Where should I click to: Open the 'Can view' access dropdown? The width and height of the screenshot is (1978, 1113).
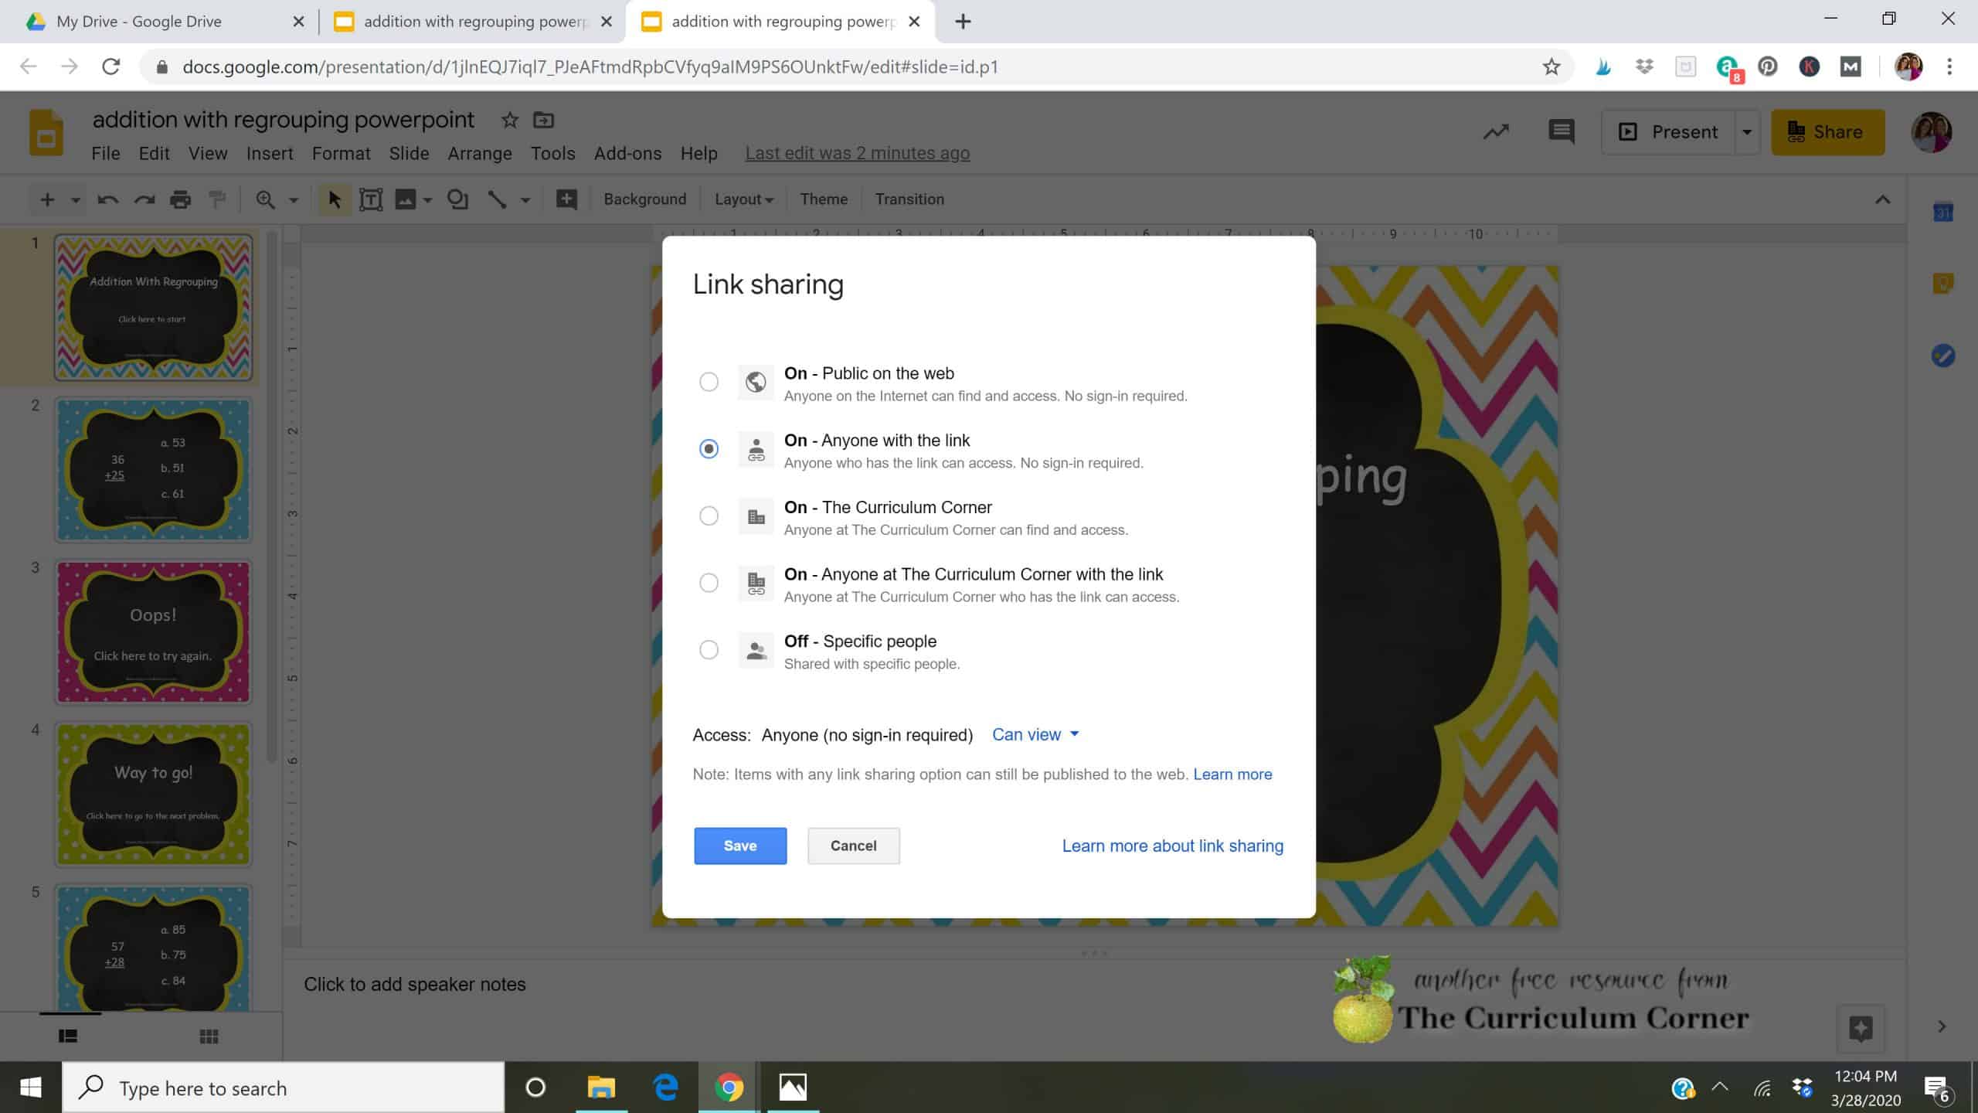point(1035,735)
